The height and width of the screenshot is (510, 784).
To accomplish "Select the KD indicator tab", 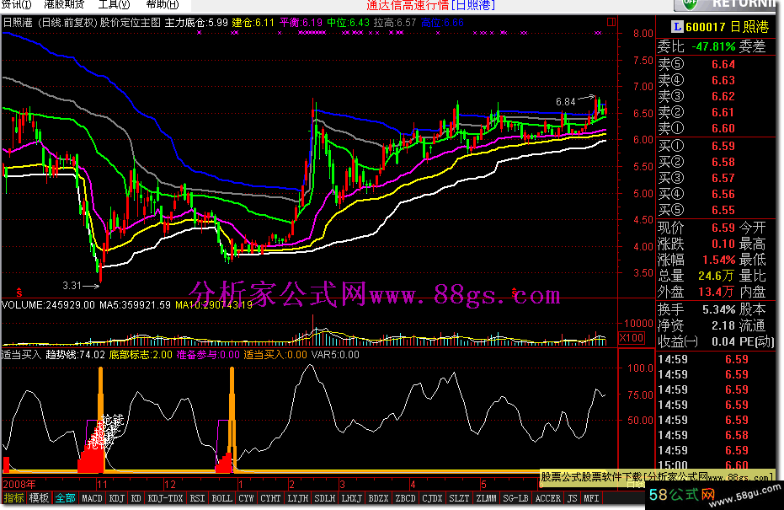I will [136, 498].
